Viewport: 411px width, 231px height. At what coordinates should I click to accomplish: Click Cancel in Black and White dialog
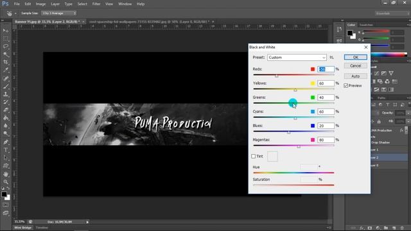pyautogui.click(x=355, y=65)
